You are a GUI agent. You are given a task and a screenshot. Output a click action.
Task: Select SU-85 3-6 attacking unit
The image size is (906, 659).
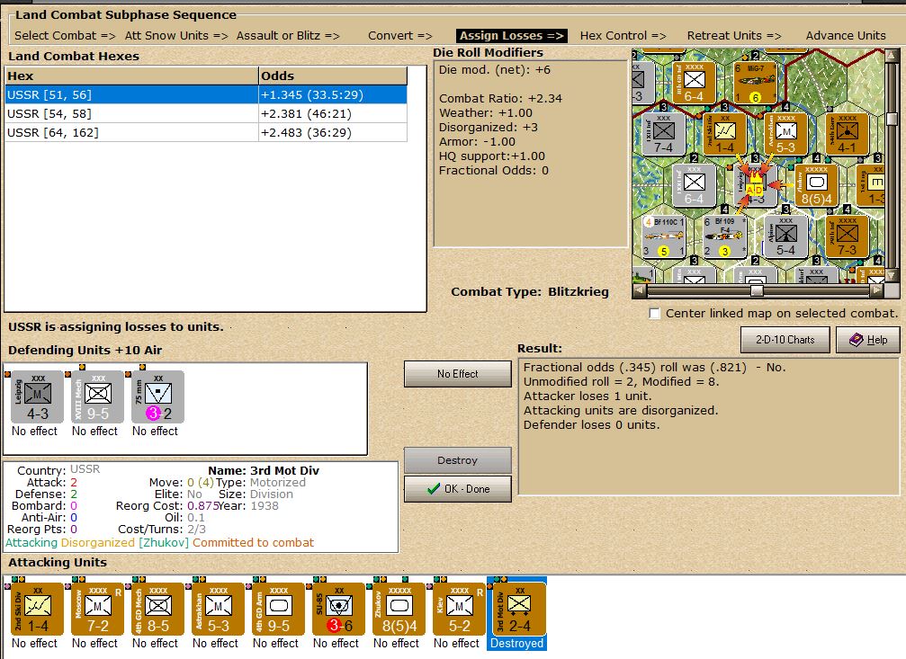[338, 609]
